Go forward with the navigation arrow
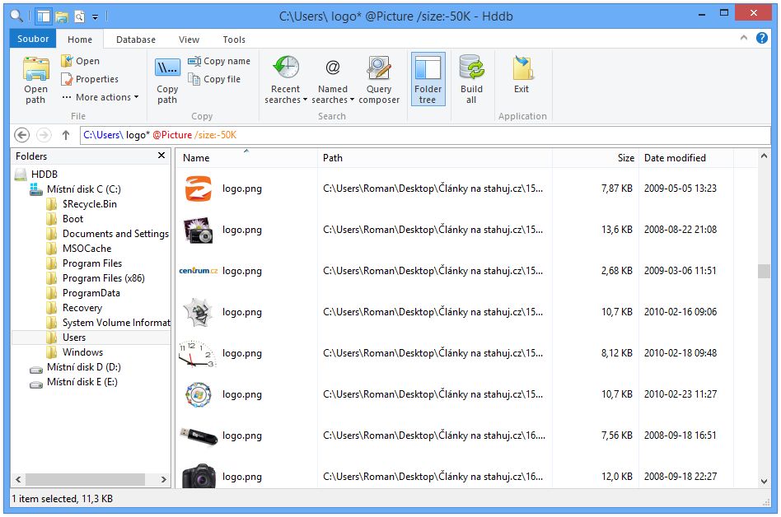781x517 pixels. (x=44, y=135)
